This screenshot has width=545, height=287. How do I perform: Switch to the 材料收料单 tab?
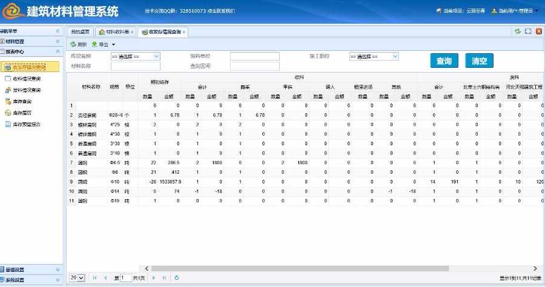pyautogui.click(x=116, y=31)
